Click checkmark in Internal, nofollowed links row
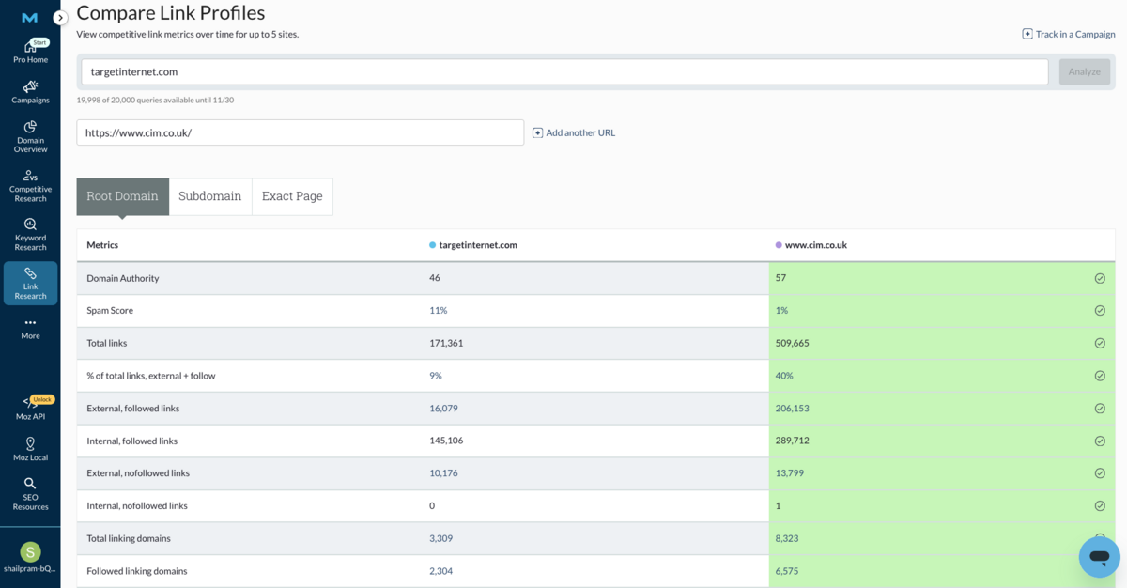This screenshot has height=588, width=1127. point(1100,505)
